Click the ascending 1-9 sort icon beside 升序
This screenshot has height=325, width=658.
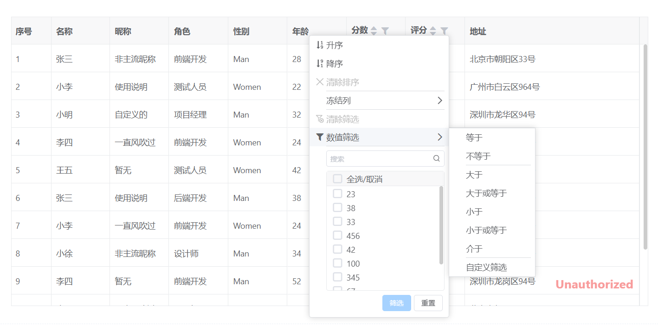tap(320, 45)
